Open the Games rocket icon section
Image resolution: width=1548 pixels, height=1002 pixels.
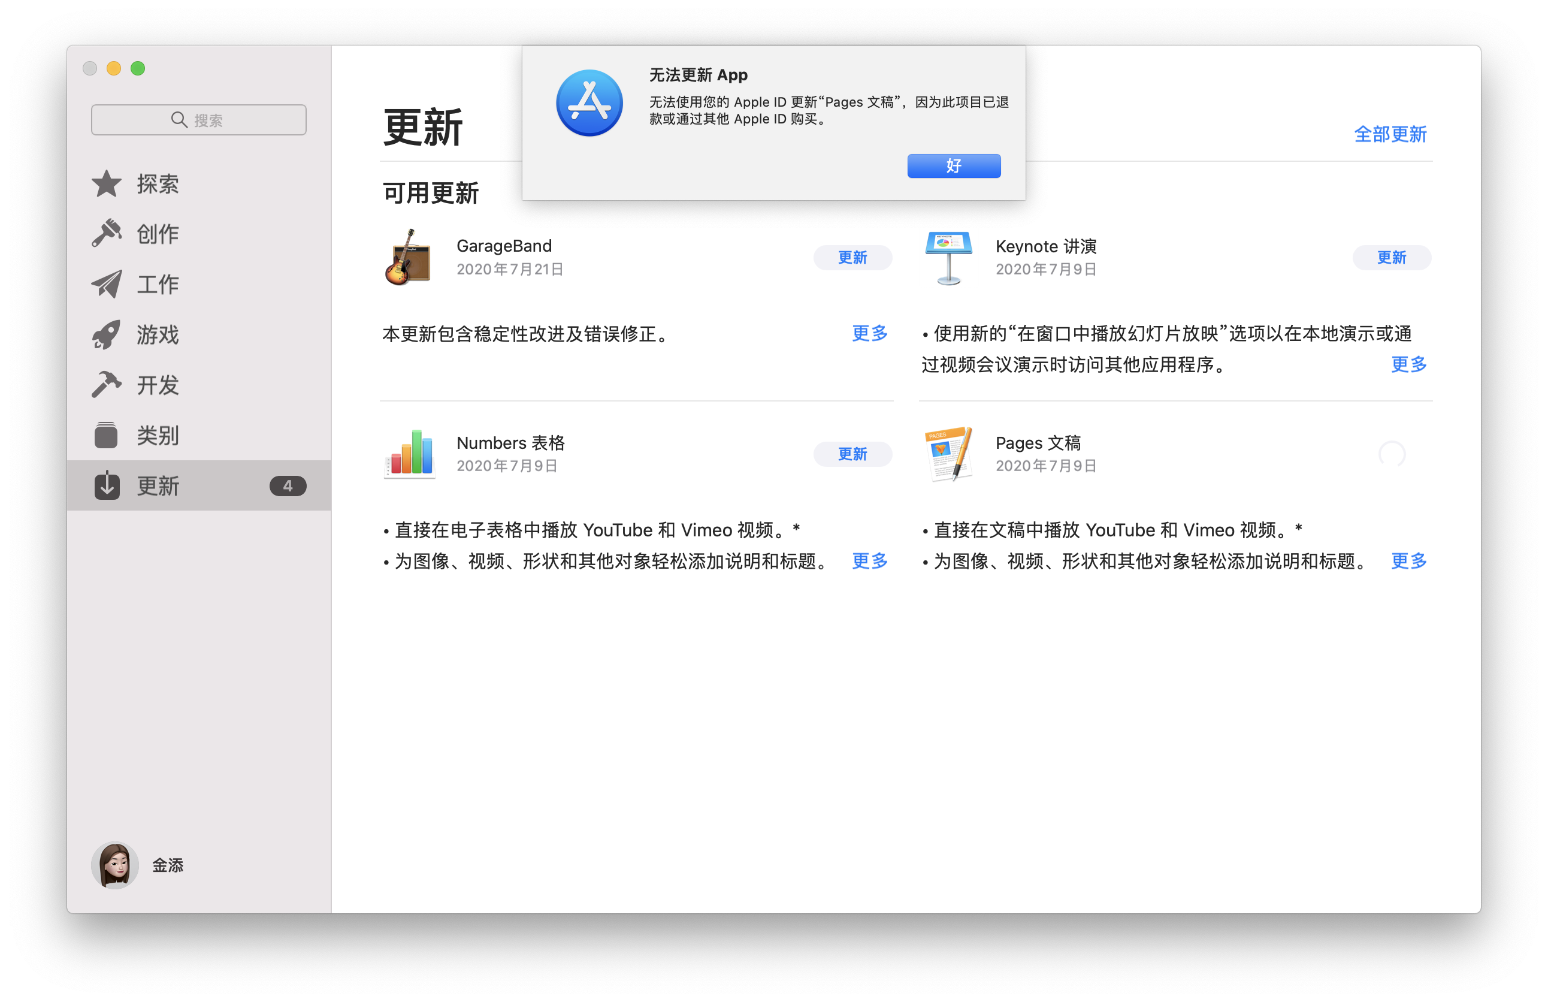106,334
